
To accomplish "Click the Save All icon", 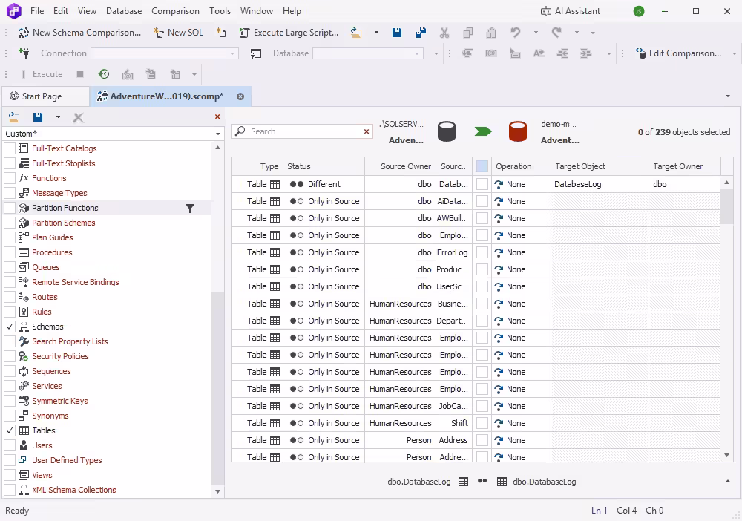I will point(420,33).
